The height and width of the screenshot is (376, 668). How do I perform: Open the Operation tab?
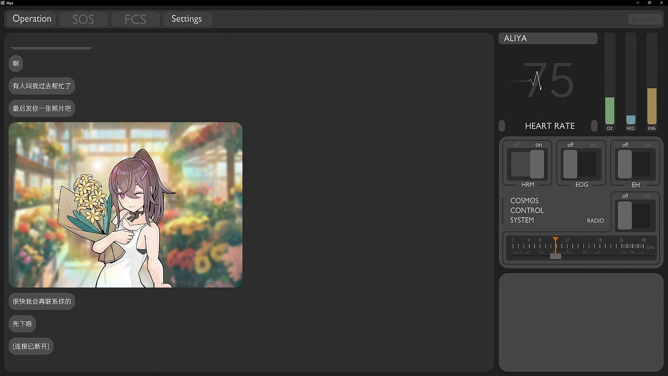[x=32, y=19]
